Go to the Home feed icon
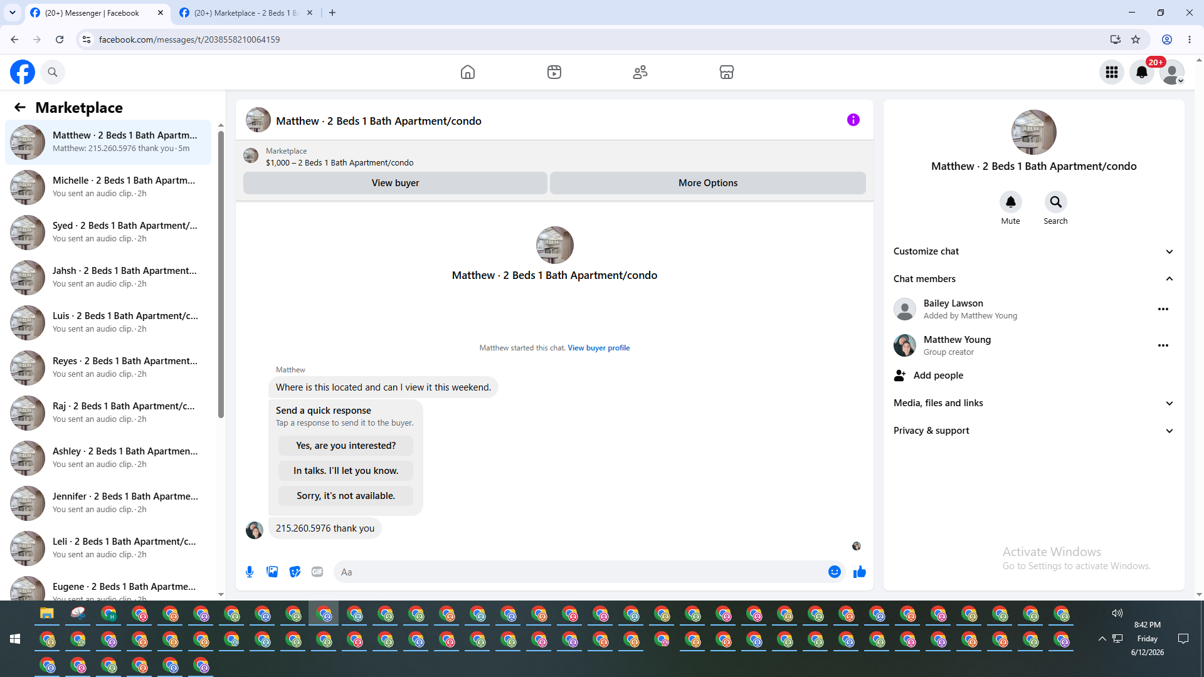 coord(468,72)
